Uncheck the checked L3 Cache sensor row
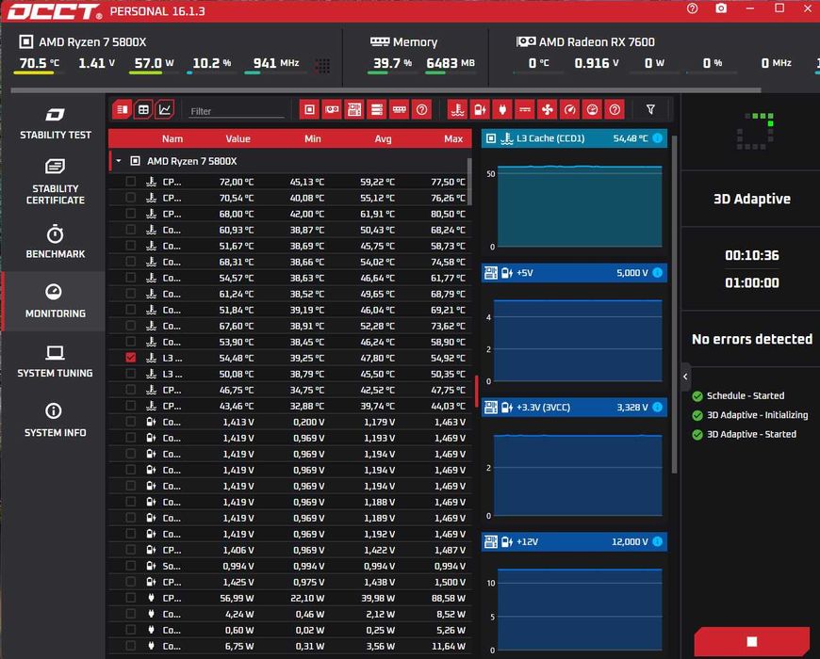 pos(131,358)
